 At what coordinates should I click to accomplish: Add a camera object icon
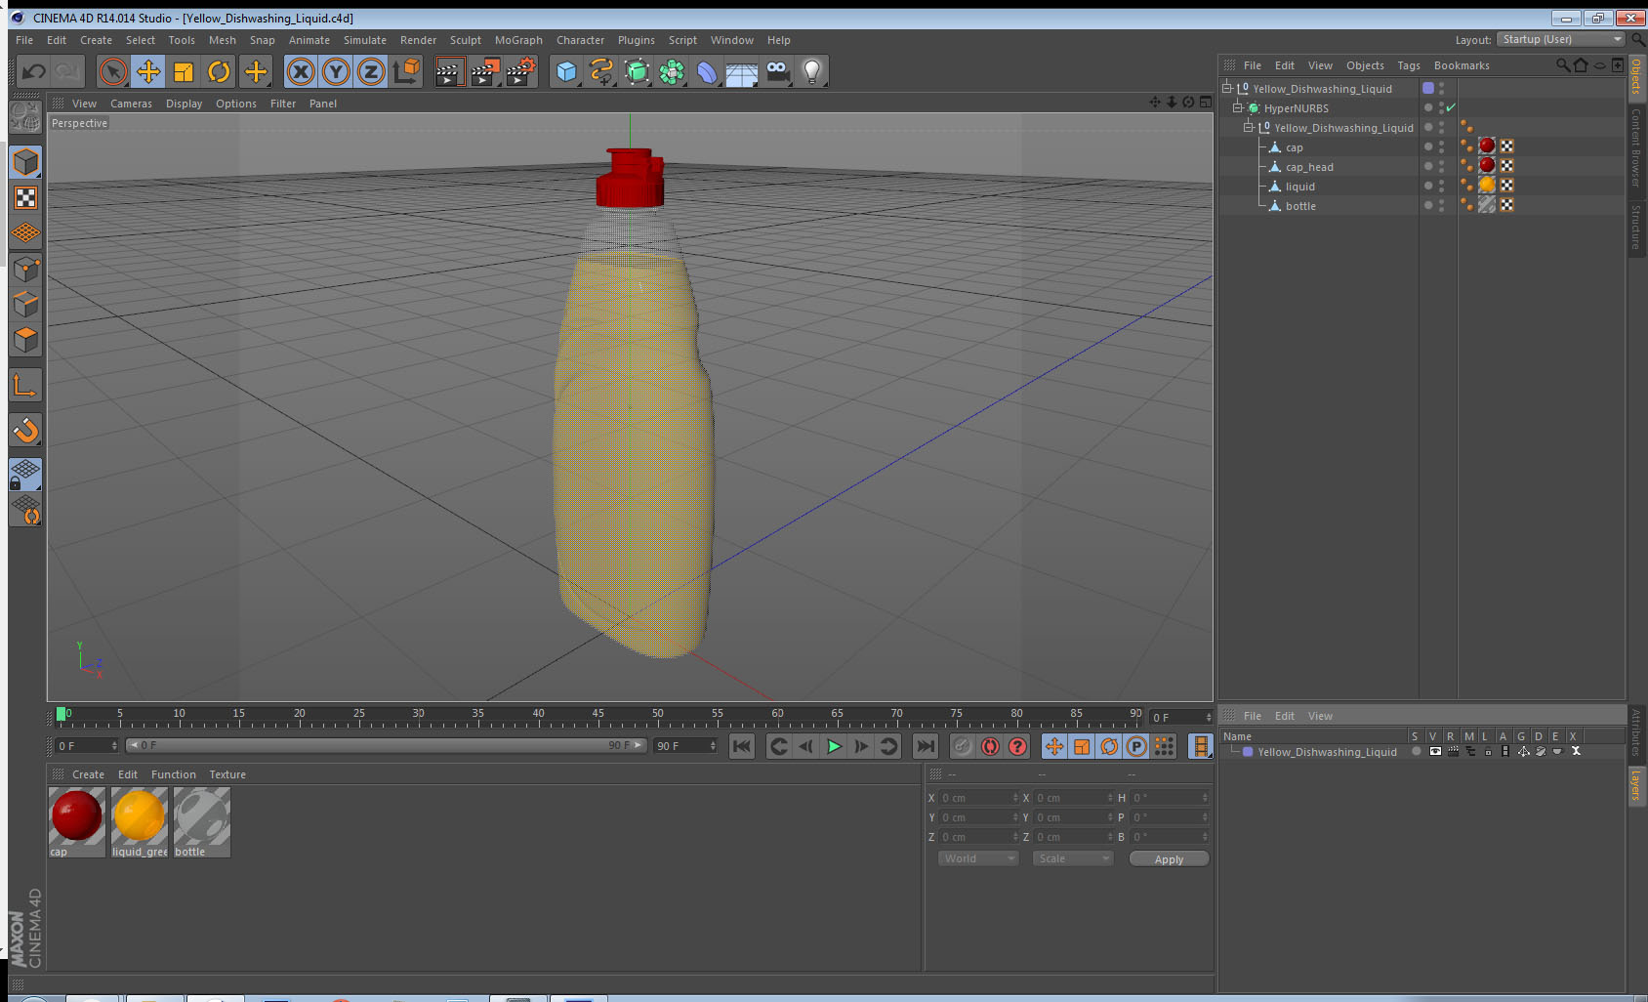[x=777, y=71]
